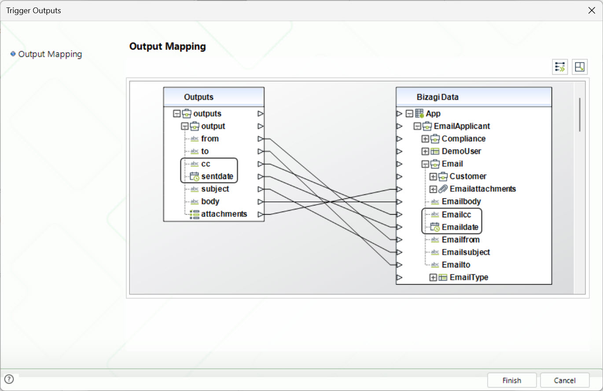Screen dimensions: 603x391
Task: Expand the 'Emailattachments' node
Action: click(433, 189)
